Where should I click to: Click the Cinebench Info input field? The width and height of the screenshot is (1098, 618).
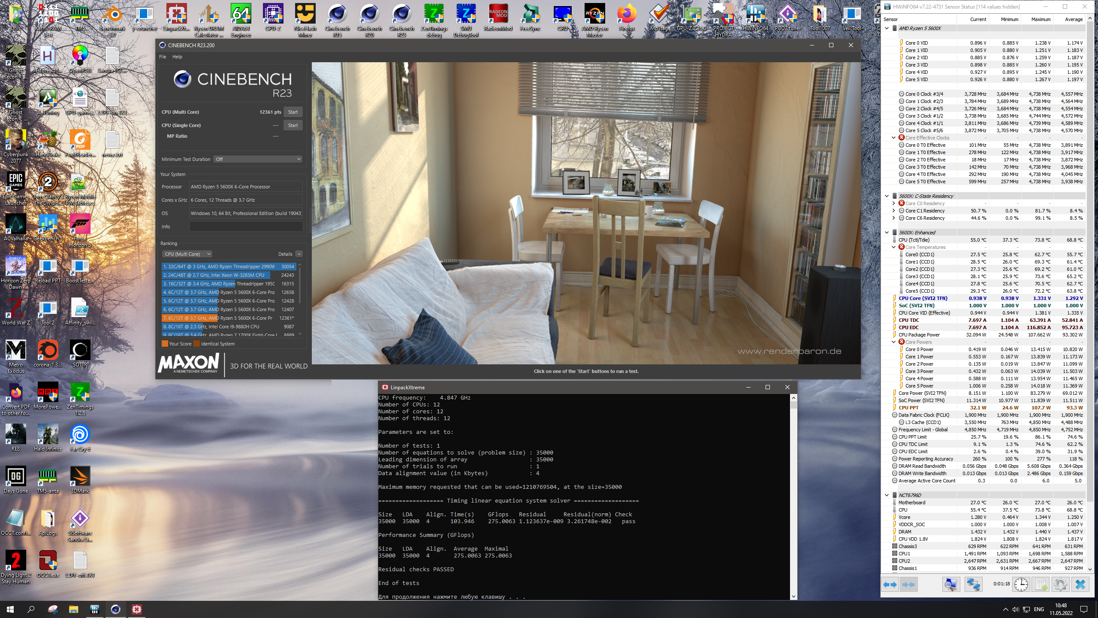(246, 227)
